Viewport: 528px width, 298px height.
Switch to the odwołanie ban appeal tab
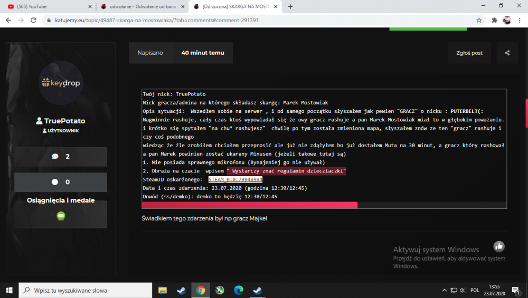coord(143,6)
